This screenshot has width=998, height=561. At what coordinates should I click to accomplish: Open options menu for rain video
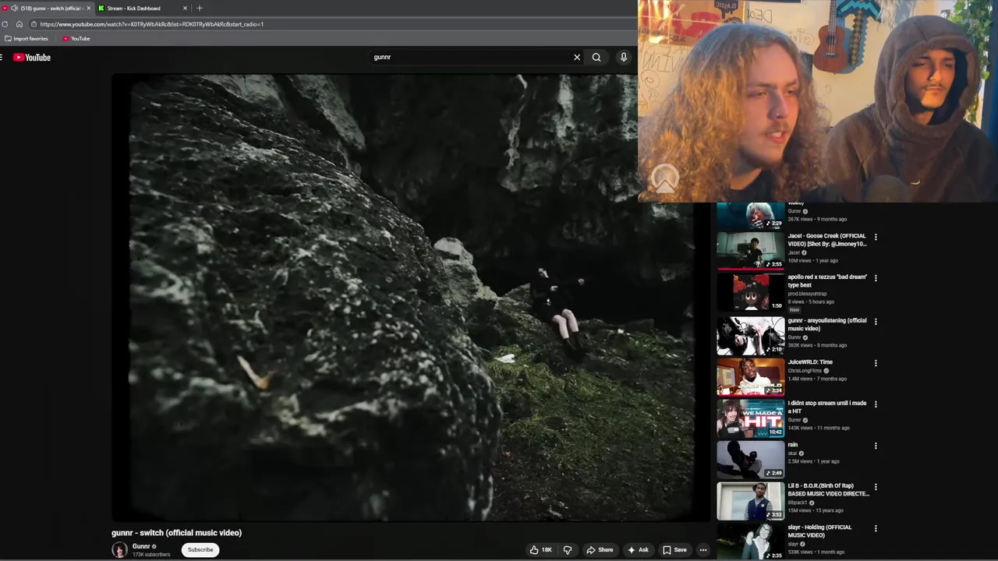pyautogui.click(x=876, y=446)
